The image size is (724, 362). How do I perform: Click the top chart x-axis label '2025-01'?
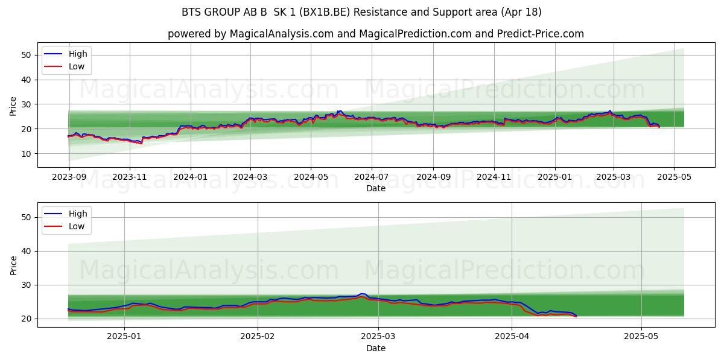click(x=555, y=177)
